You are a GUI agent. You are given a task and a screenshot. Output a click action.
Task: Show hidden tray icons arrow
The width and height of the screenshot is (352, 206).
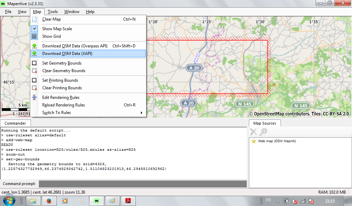(x=278, y=201)
